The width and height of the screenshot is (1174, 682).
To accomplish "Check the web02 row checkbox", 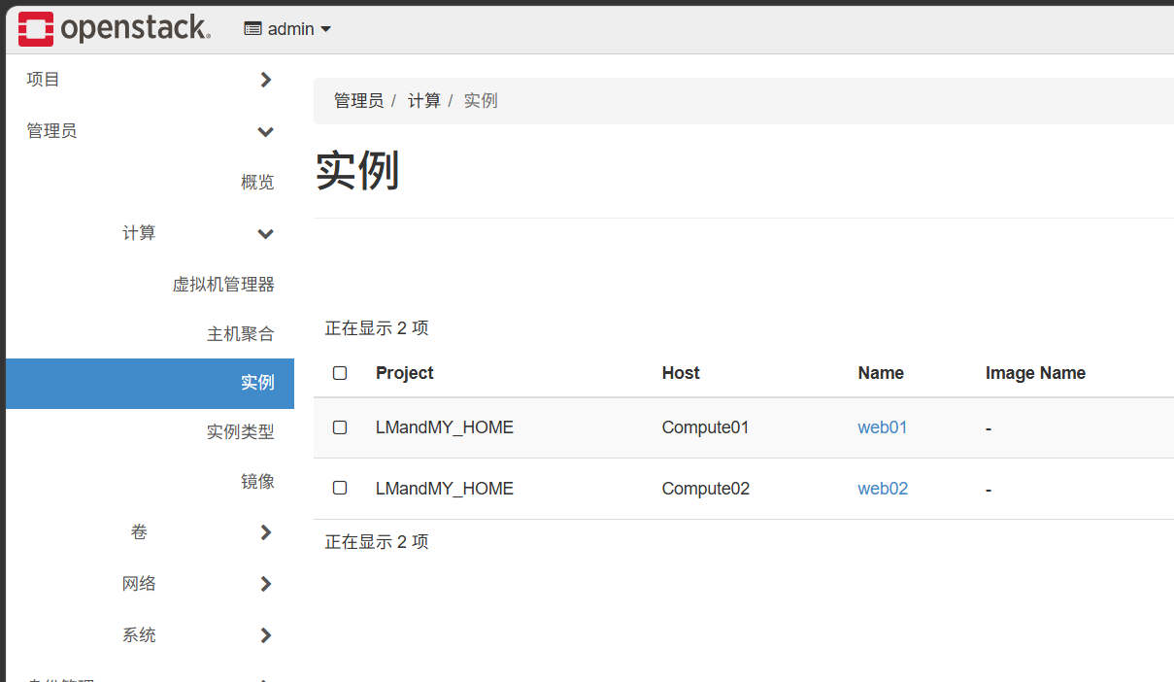I will (340, 488).
